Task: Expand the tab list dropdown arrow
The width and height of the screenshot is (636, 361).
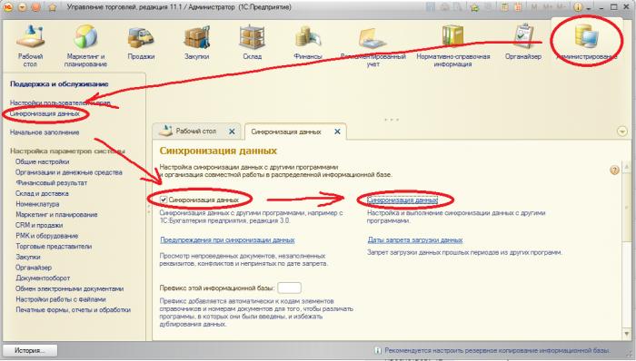Action: tap(621, 132)
